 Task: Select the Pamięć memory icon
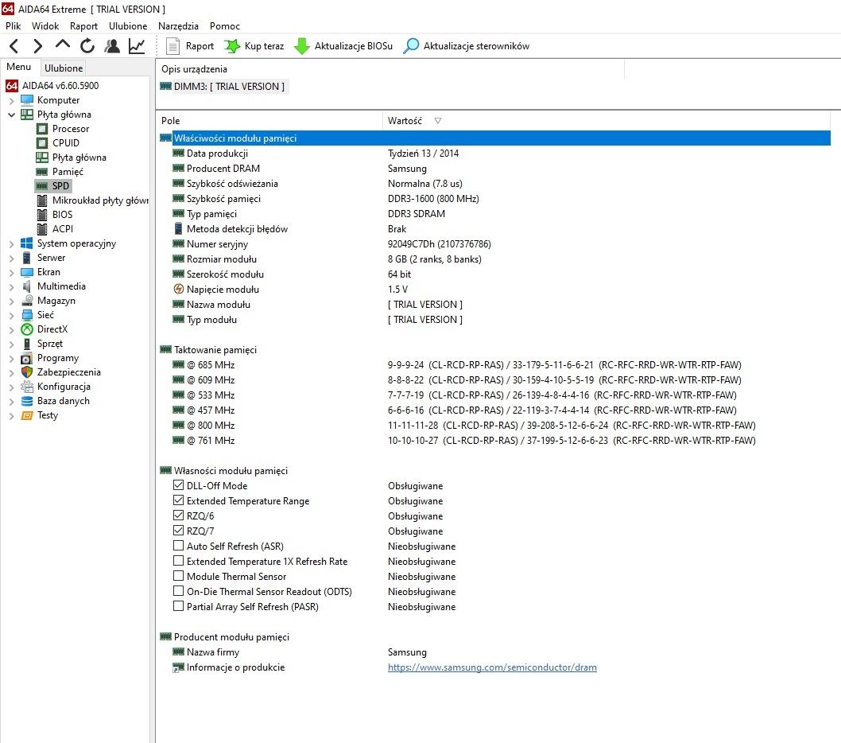pos(42,172)
